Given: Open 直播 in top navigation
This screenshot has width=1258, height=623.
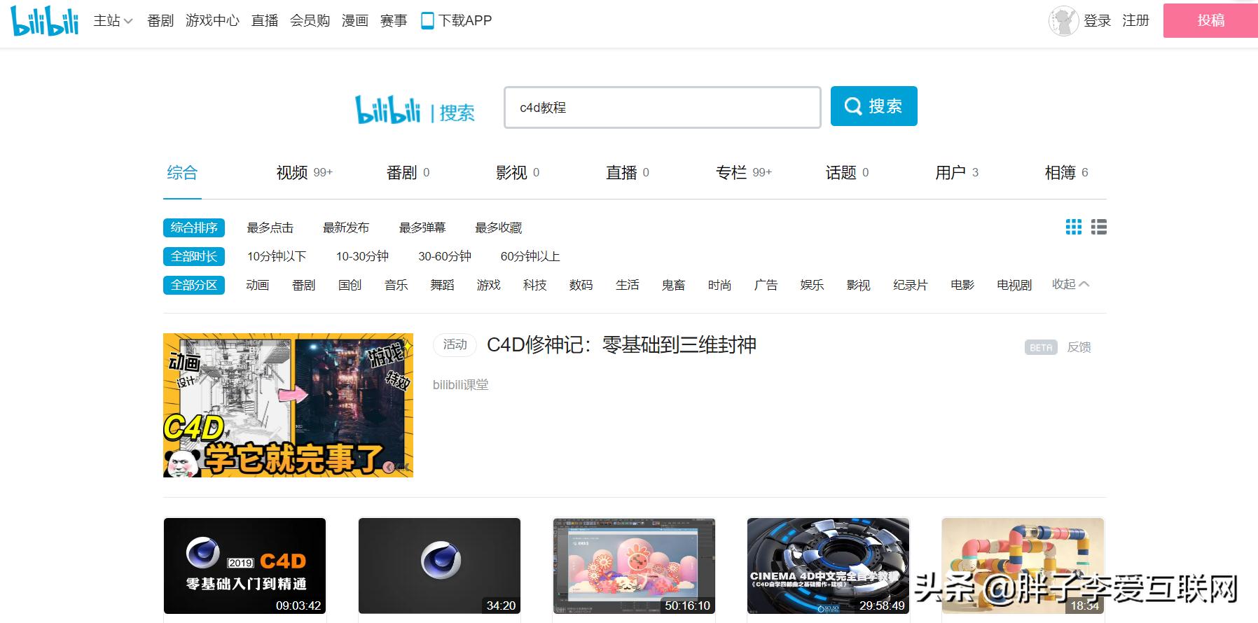Looking at the screenshot, I should (x=265, y=21).
